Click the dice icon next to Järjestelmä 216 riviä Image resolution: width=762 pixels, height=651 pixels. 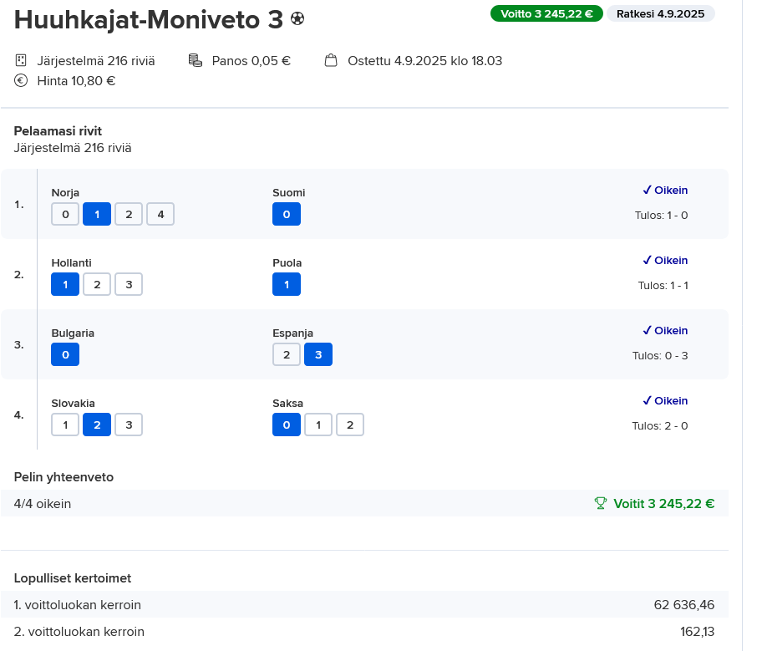(22, 61)
